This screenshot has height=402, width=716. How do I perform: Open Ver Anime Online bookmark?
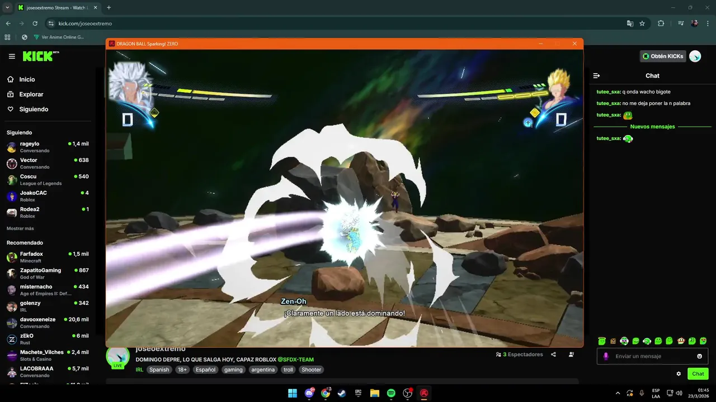tap(59, 37)
